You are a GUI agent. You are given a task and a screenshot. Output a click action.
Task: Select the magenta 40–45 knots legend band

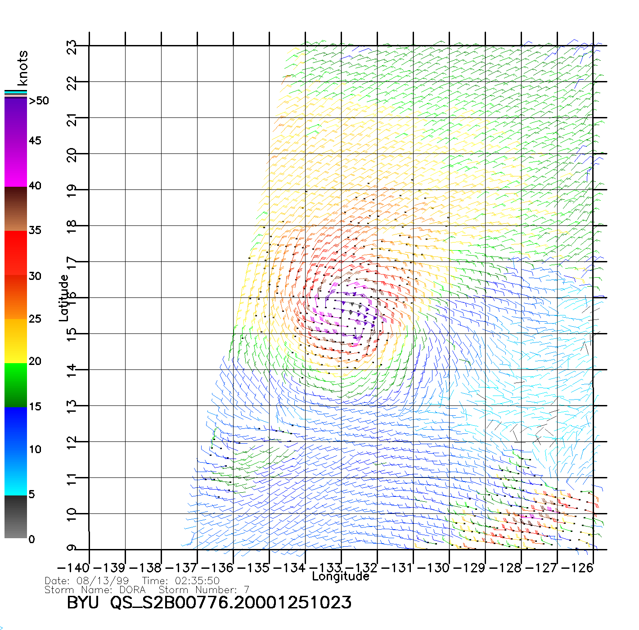click(16, 164)
